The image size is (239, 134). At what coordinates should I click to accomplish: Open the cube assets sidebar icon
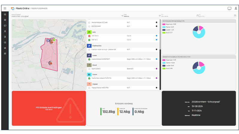tap(5, 20)
